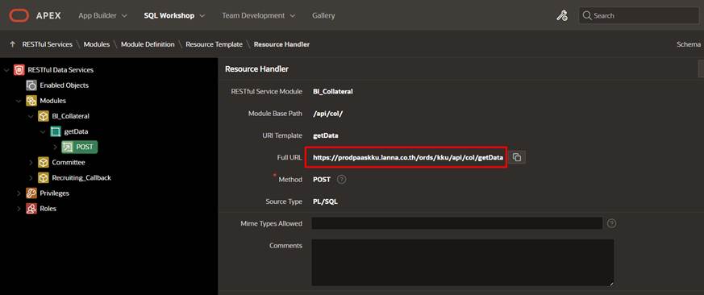
Task: Select the Roles tree item label
Action: [48, 209]
